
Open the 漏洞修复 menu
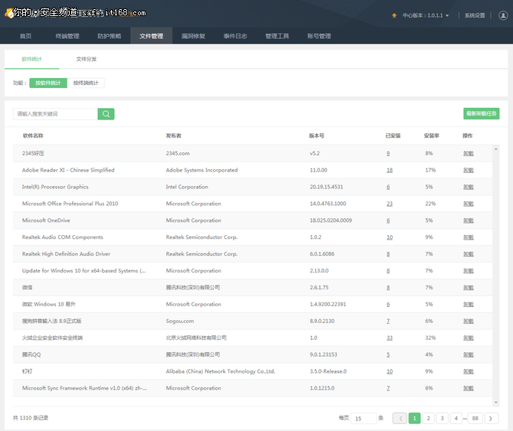193,36
